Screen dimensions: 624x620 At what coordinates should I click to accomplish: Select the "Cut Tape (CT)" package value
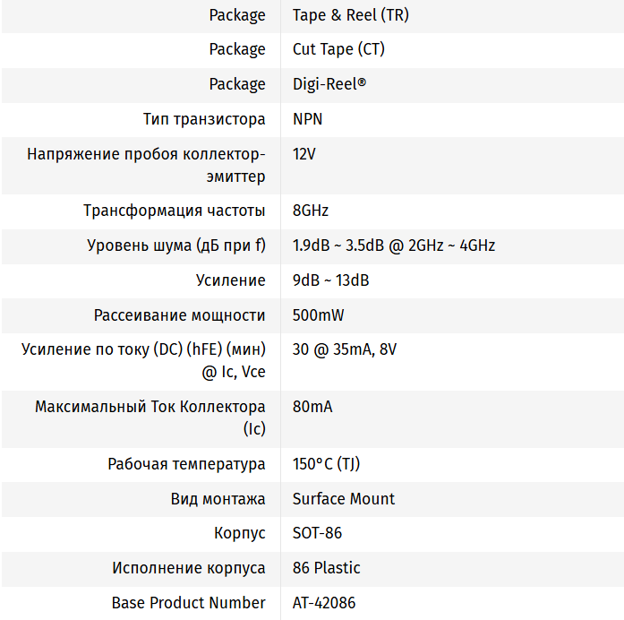click(338, 49)
